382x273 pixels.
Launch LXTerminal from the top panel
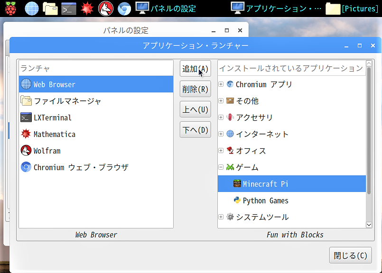69,9
